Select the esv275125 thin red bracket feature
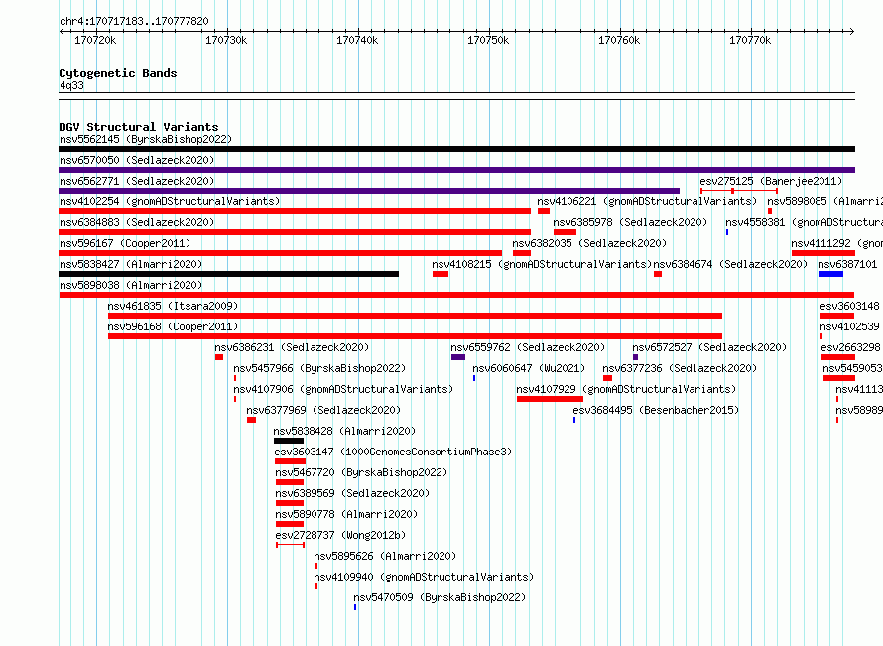This screenshot has width=883, height=646. 739,191
